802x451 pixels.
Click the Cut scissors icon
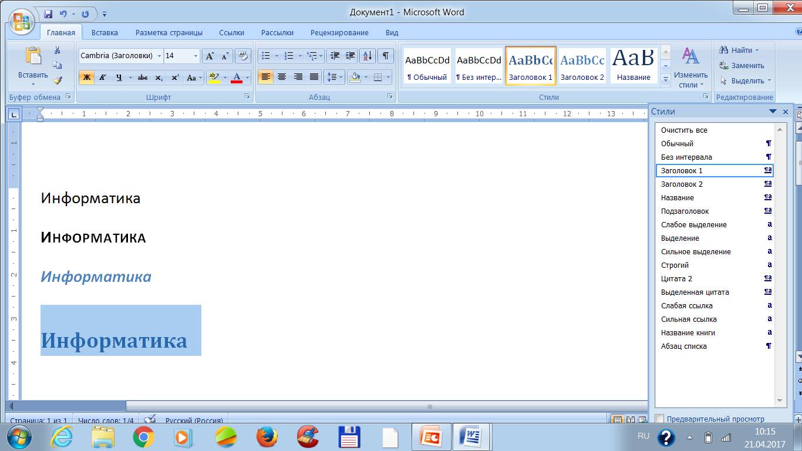pos(58,51)
